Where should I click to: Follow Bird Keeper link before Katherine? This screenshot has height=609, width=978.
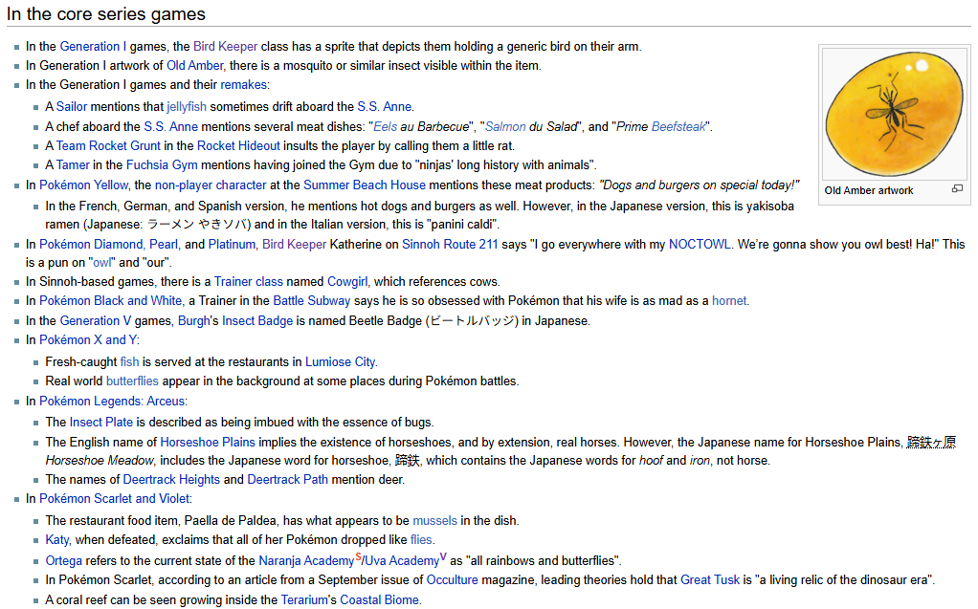(294, 245)
